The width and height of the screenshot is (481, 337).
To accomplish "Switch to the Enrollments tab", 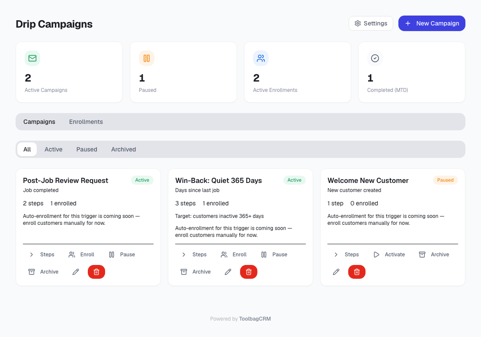I will (86, 122).
